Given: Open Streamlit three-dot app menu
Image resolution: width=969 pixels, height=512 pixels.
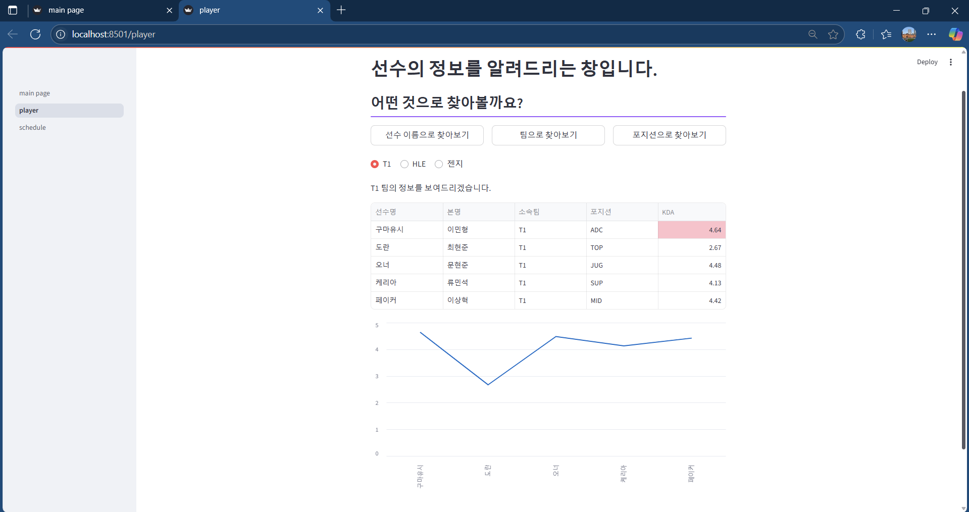Looking at the screenshot, I should (951, 62).
